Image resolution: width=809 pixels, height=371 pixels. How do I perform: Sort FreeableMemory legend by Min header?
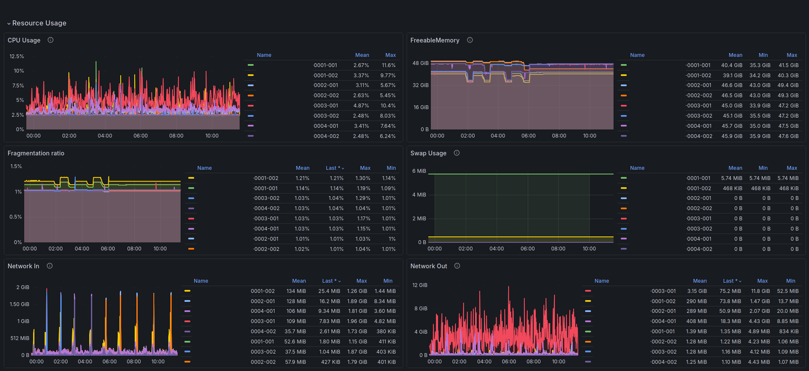point(763,55)
